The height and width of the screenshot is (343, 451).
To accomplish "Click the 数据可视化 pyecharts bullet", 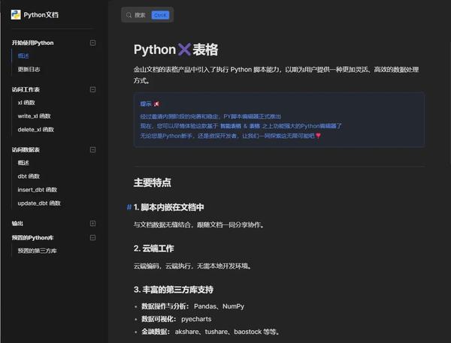I will [177, 319].
